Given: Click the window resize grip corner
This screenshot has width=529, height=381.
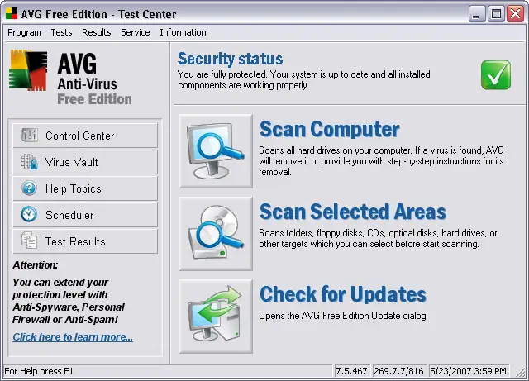Looking at the screenshot, I should (520, 372).
